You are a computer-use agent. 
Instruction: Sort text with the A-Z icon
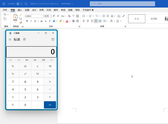click(x=119, y=16)
